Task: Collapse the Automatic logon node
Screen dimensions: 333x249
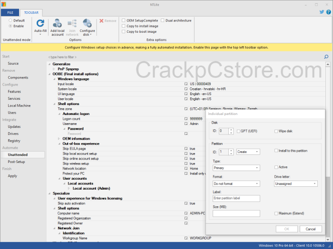Action: pos(59,114)
